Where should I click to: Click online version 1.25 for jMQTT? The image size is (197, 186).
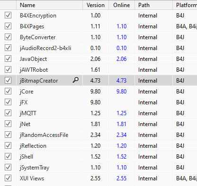pyautogui.click(x=122, y=113)
